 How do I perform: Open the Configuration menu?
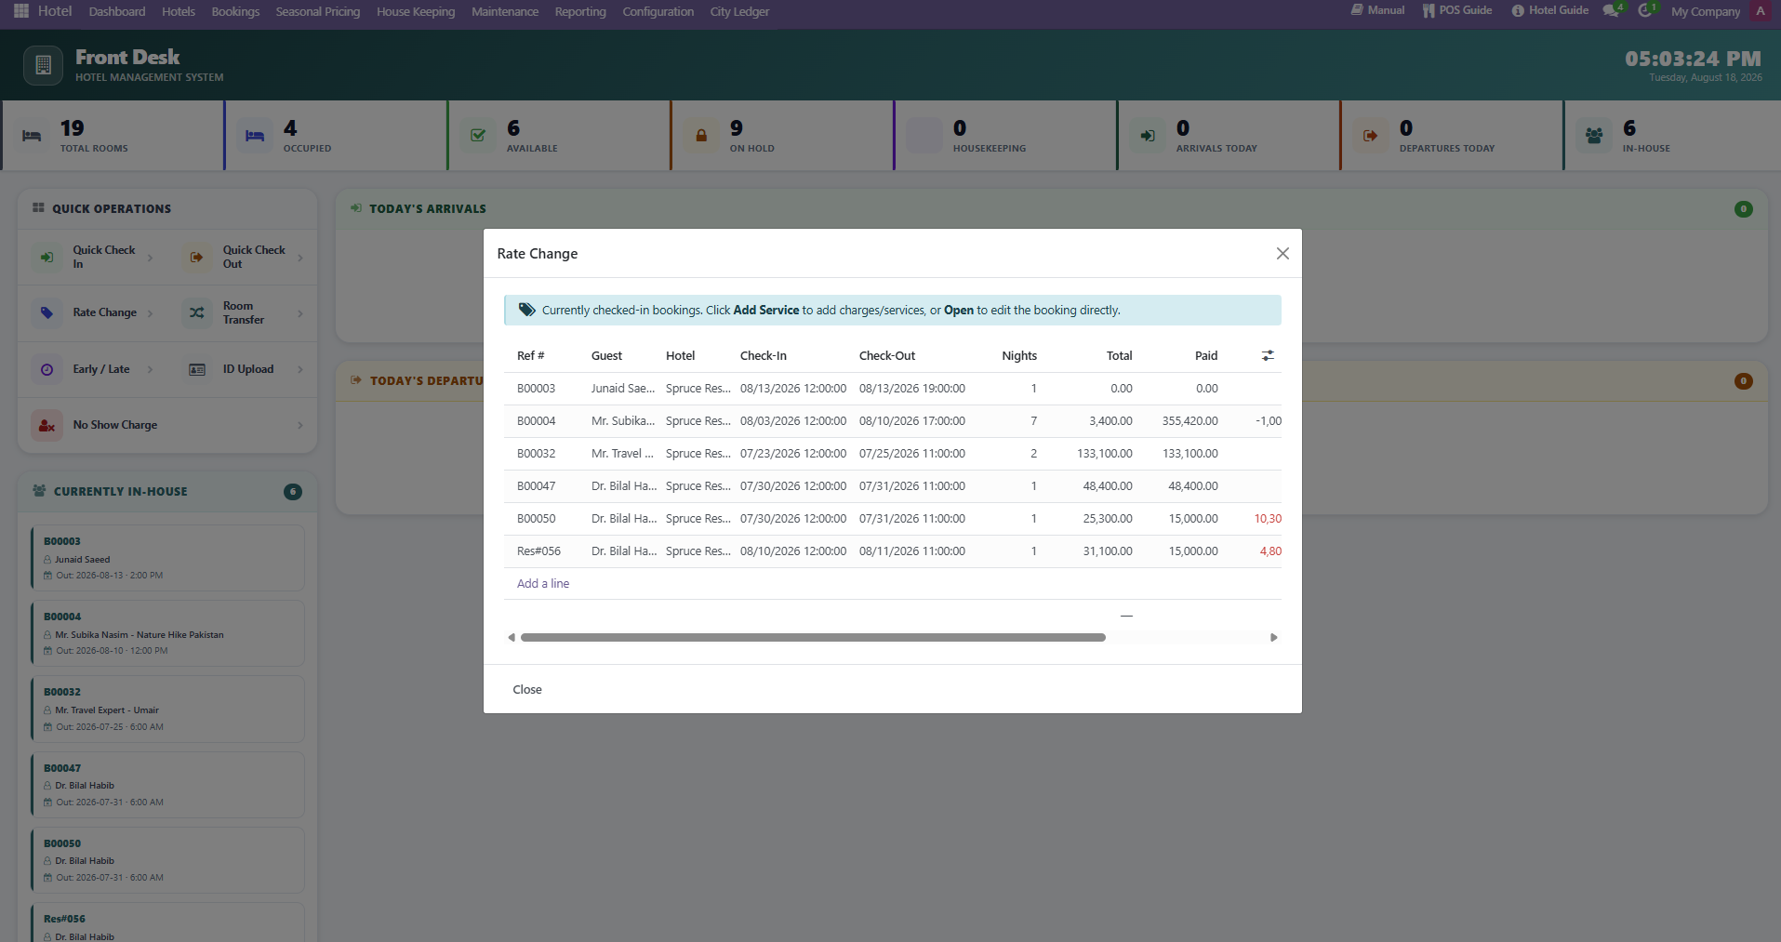pos(658,11)
